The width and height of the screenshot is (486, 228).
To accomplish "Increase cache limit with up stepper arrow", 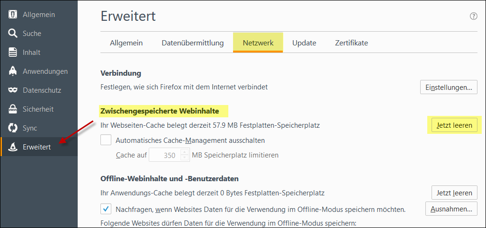I will click(x=185, y=152).
